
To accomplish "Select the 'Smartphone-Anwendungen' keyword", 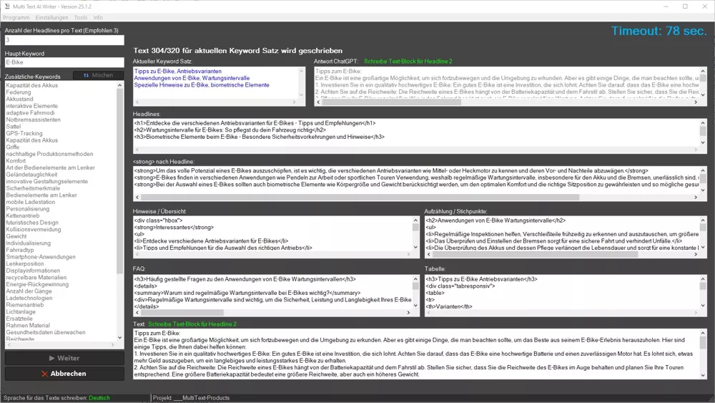I will point(41,256).
